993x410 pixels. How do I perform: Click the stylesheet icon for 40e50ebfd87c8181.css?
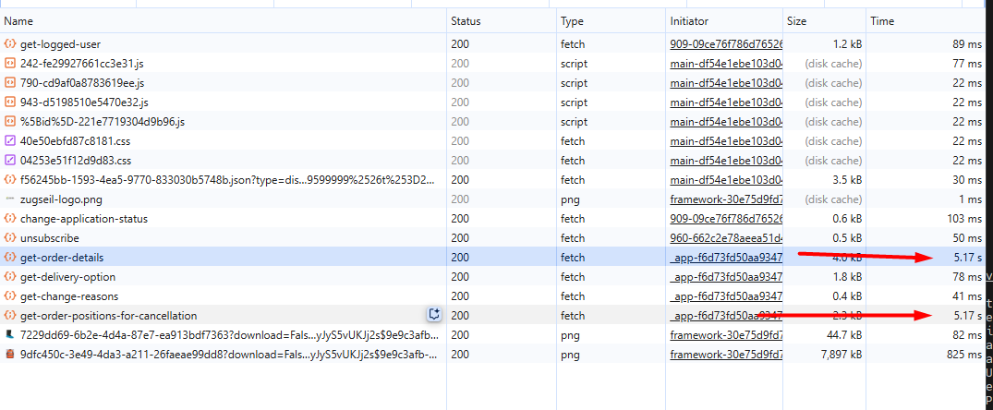[x=10, y=141]
